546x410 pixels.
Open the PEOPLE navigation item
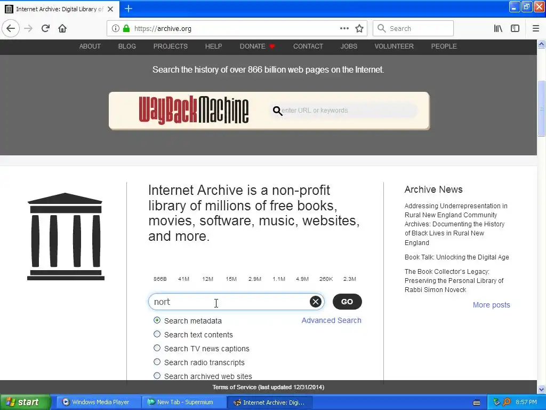point(444,46)
